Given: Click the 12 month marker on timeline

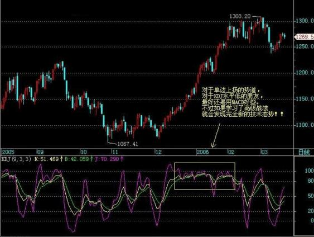Looking at the screenshot, I should 158,152.
